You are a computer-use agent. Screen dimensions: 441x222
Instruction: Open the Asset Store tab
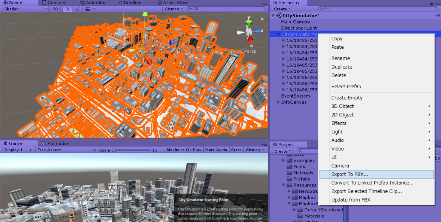[173, 3]
